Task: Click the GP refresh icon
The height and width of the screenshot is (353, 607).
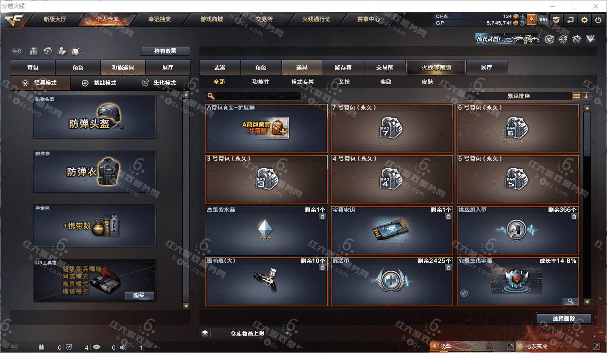Action: pos(522,23)
